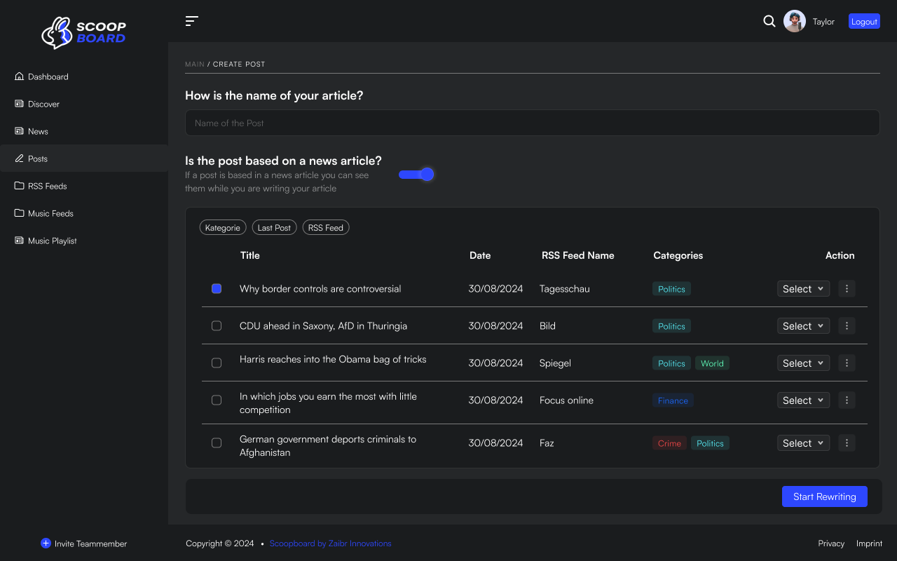Click Taylor's profile avatar
The image size is (897, 561).
[794, 21]
